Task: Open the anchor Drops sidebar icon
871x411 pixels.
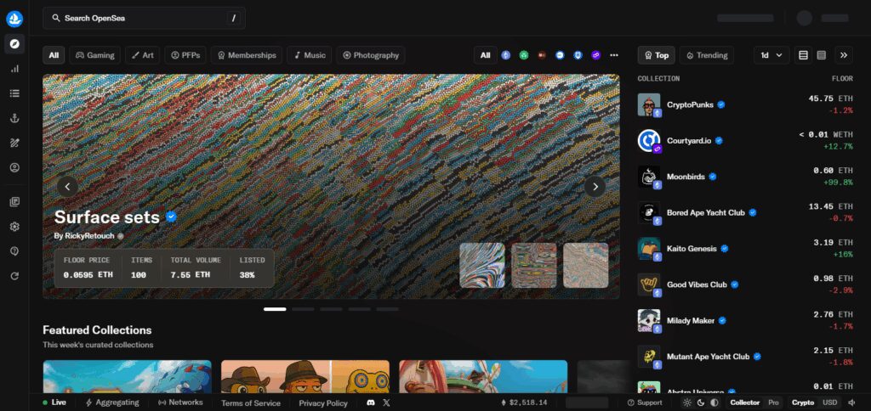Action: 14,117
